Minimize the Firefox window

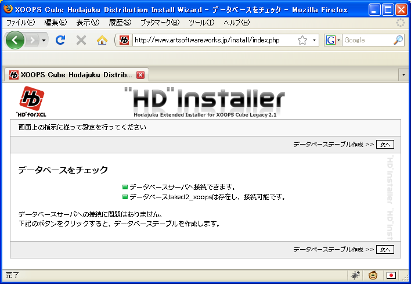point(374,10)
